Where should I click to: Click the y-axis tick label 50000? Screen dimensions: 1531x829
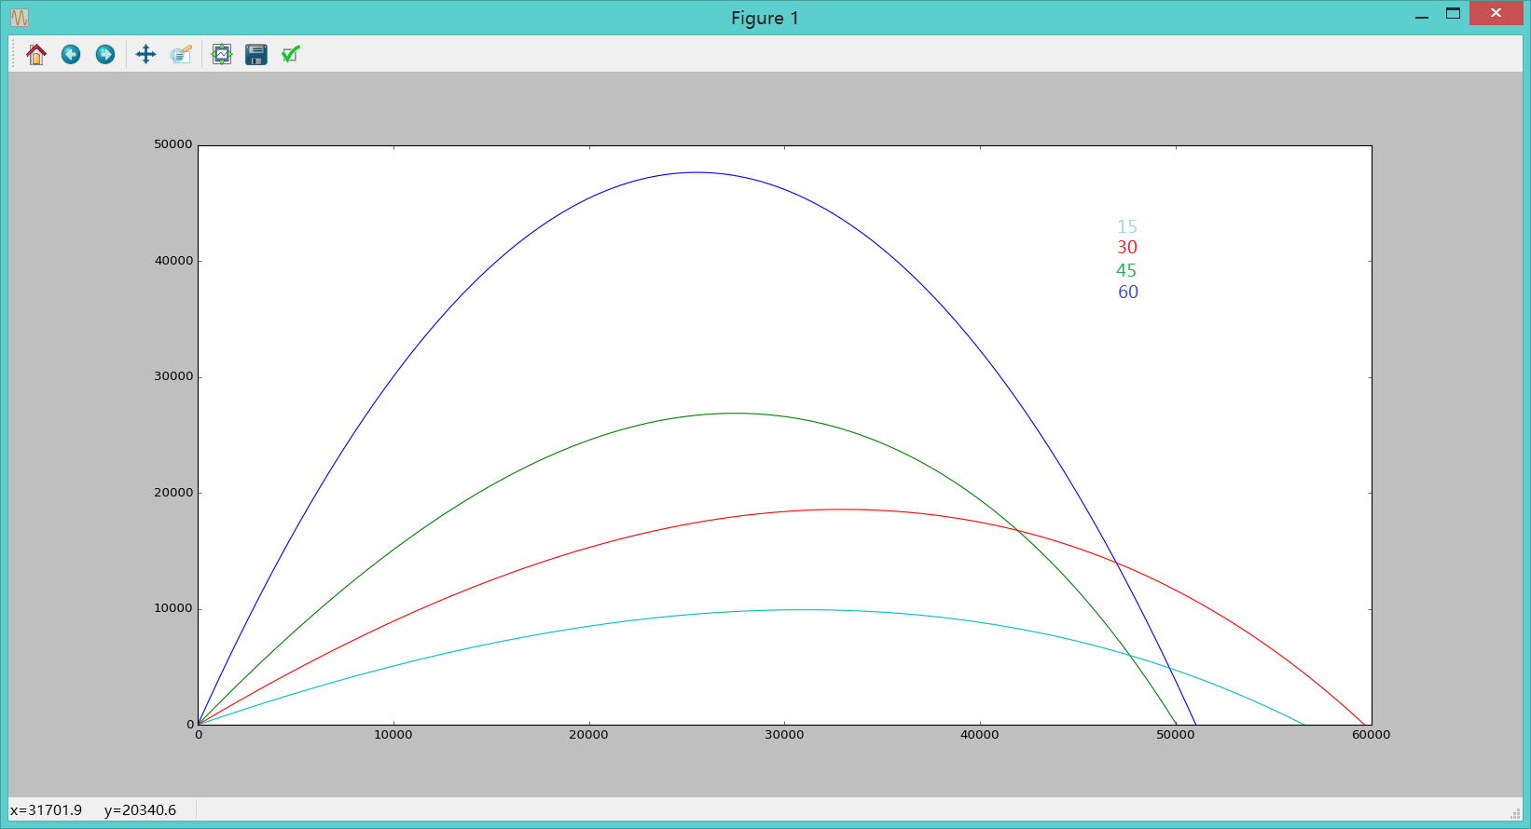tap(173, 144)
